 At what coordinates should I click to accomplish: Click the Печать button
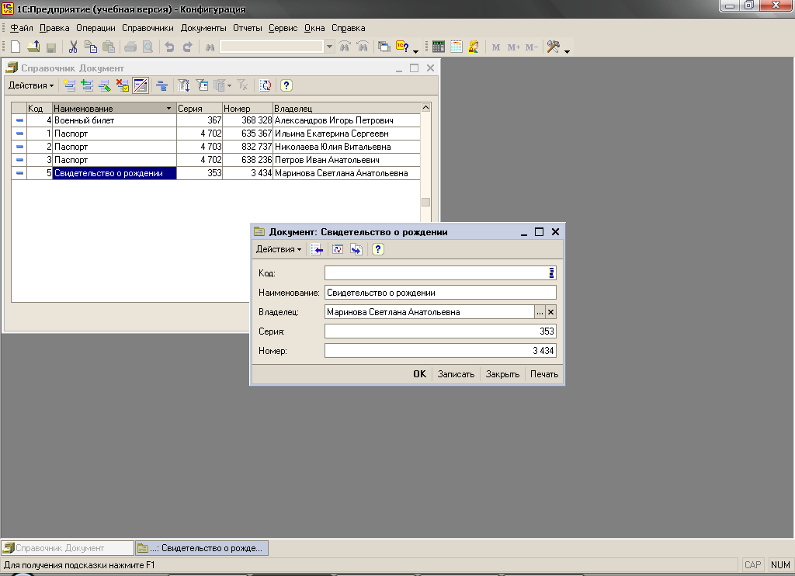coord(544,374)
